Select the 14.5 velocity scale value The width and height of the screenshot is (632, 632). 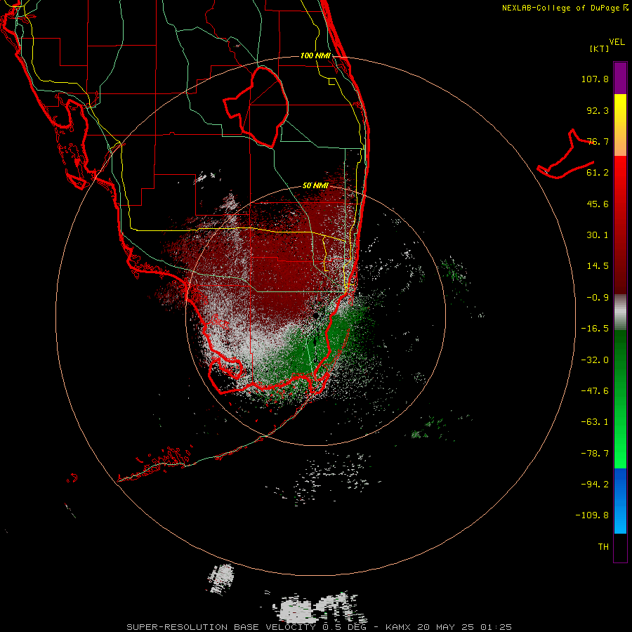[598, 266]
